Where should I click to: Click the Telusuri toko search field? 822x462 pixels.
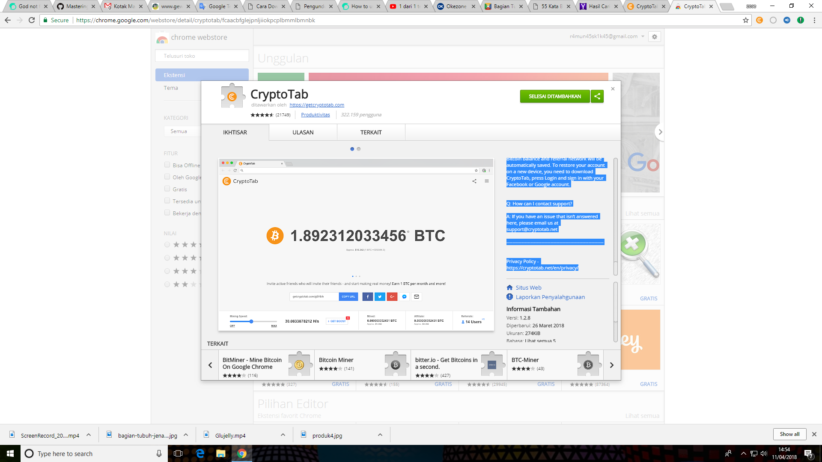(202, 56)
